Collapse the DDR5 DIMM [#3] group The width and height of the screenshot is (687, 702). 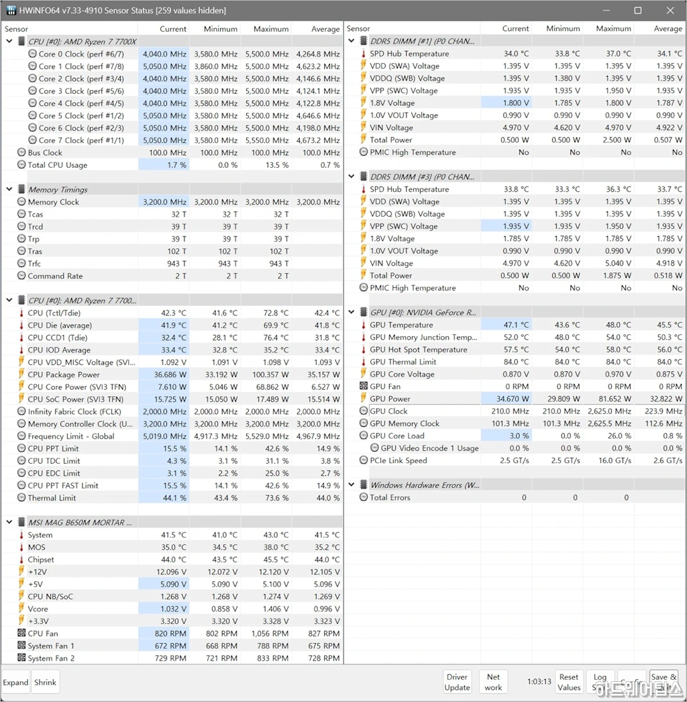pos(352,177)
